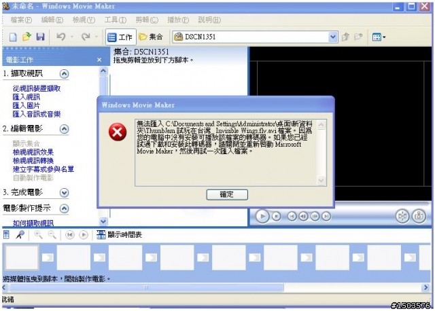
Task: Click the Undo arrow icon
Action: (61, 37)
